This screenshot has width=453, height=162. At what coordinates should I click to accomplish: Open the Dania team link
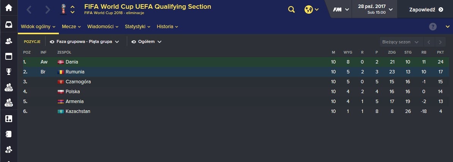[x=72, y=62]
